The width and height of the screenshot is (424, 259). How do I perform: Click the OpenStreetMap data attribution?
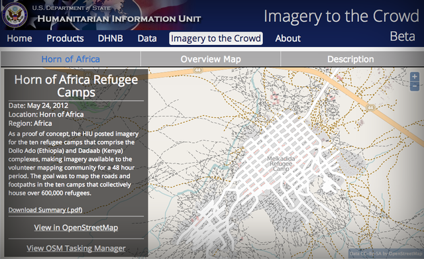click(386, 254)
